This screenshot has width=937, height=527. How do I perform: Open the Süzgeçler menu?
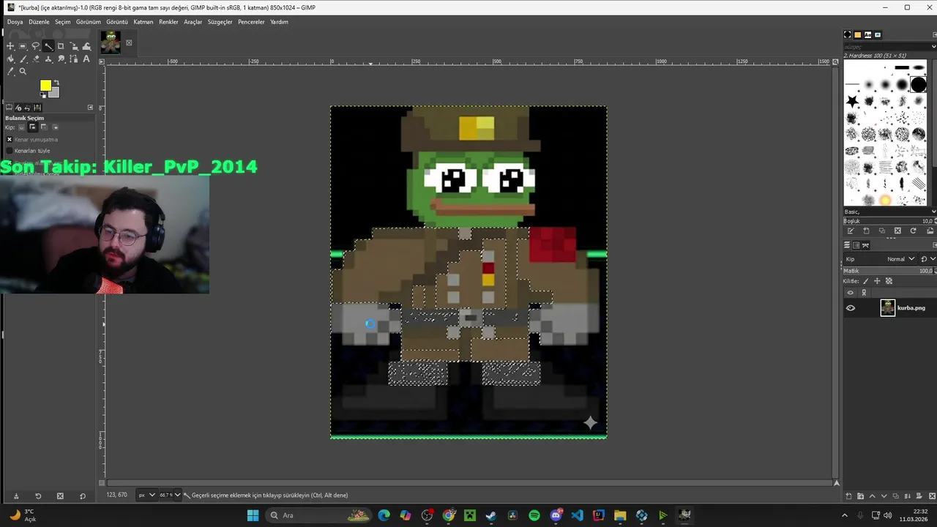point(220,22)
